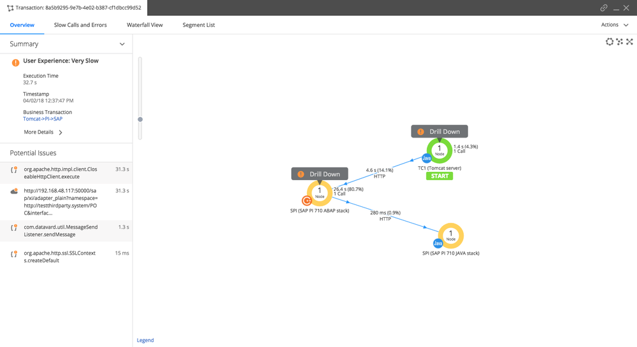Click the Potential Issues heading
Screen dimensions: 637x347
pos(33,153)
